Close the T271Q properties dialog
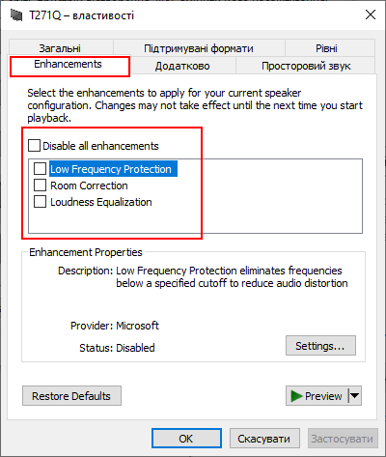This screenshot has height=457, width=386. pyautogui.click(x=371, y=14)
